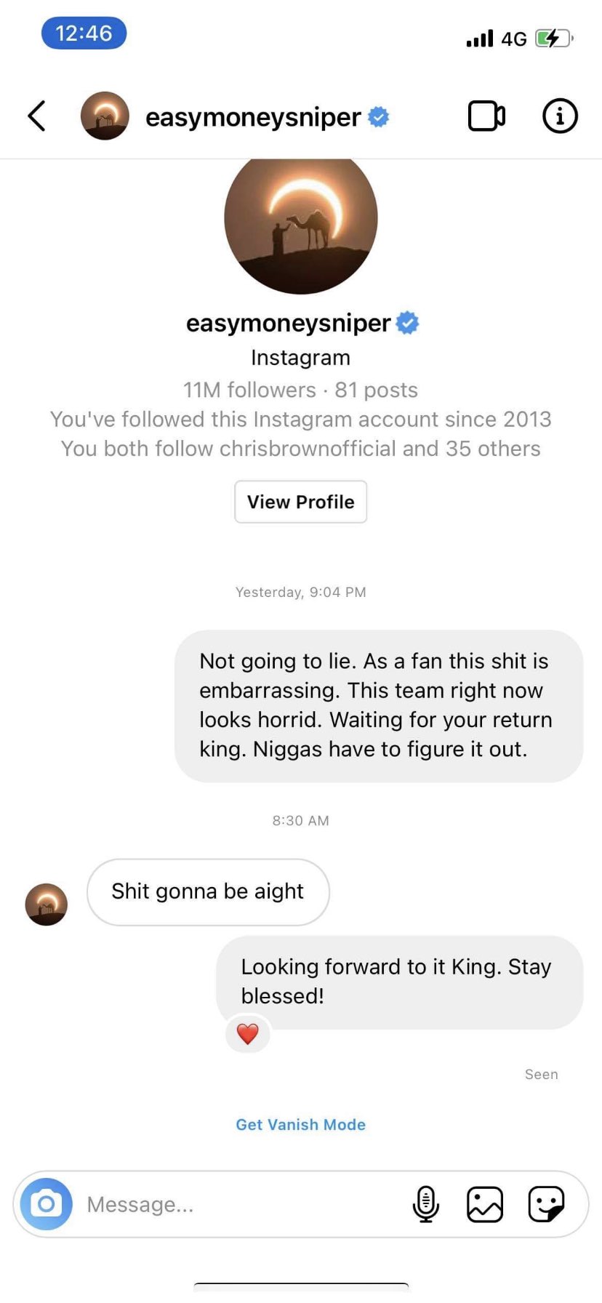Select the 'Shit gonna be aight' message
Image resolution: width=602 pixels, height=1303 pixels.
(208, 892)
